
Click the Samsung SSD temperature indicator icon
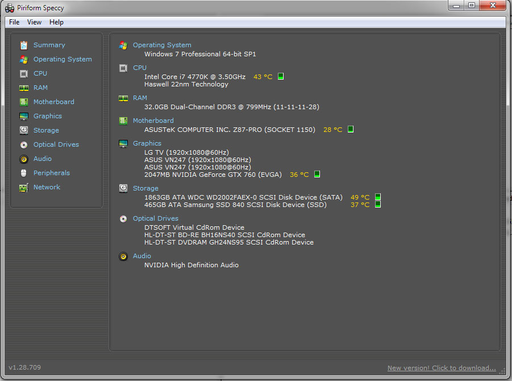pyautogui.click(x=378, y=204)
